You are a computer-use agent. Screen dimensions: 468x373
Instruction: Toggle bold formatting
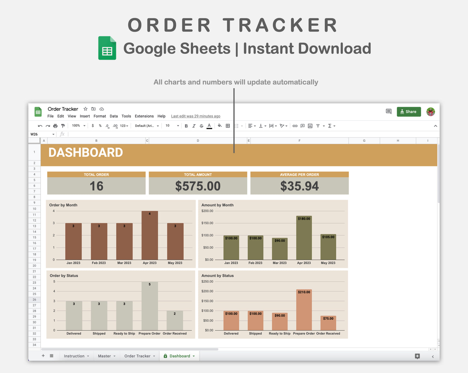(x=186, y=126)
